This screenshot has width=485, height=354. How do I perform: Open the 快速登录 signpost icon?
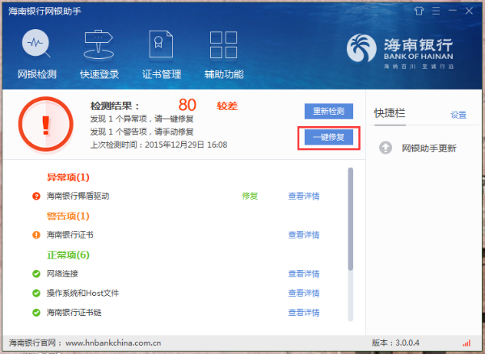[x=99, y=44]
